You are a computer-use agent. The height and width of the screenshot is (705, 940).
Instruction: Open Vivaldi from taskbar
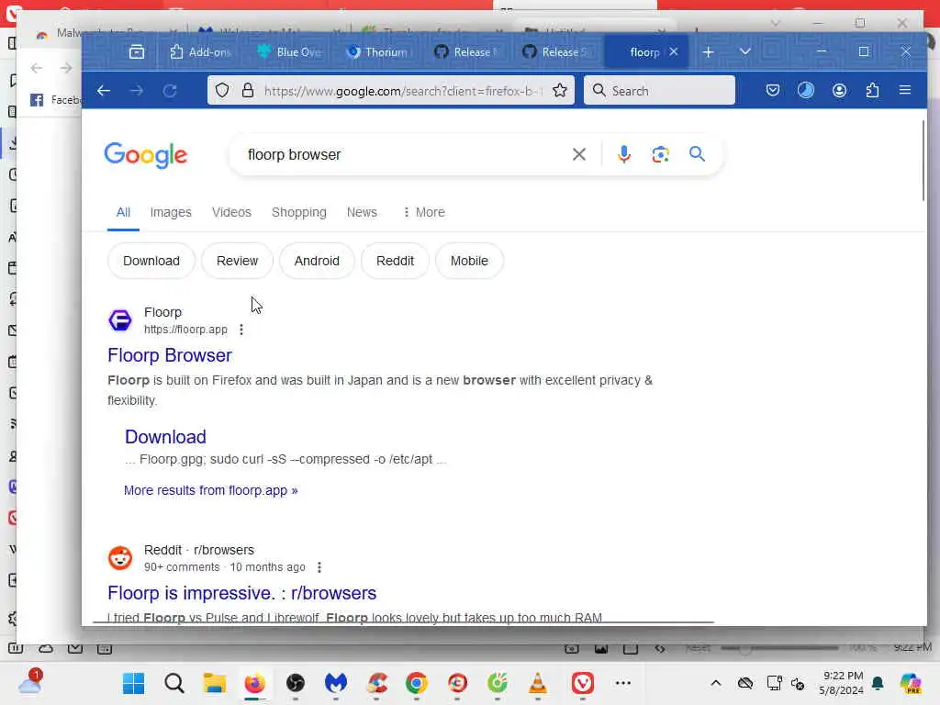[x=582, y=683]
